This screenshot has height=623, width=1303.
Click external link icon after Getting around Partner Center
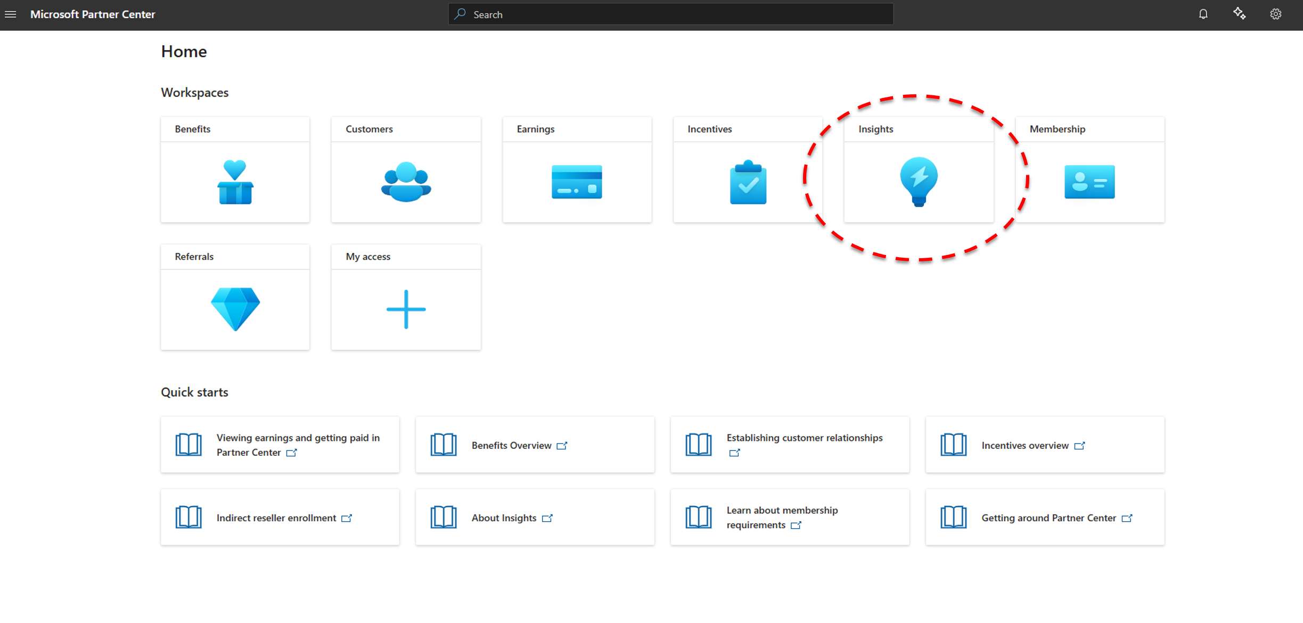point(1127,518)
